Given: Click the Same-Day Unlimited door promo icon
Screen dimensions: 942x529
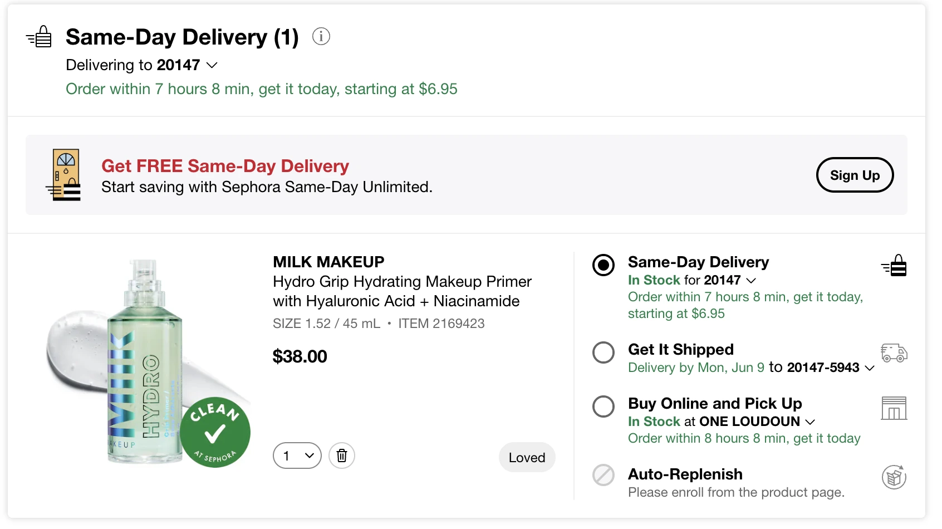Looking at the screenshot, I should coord(64,174).
